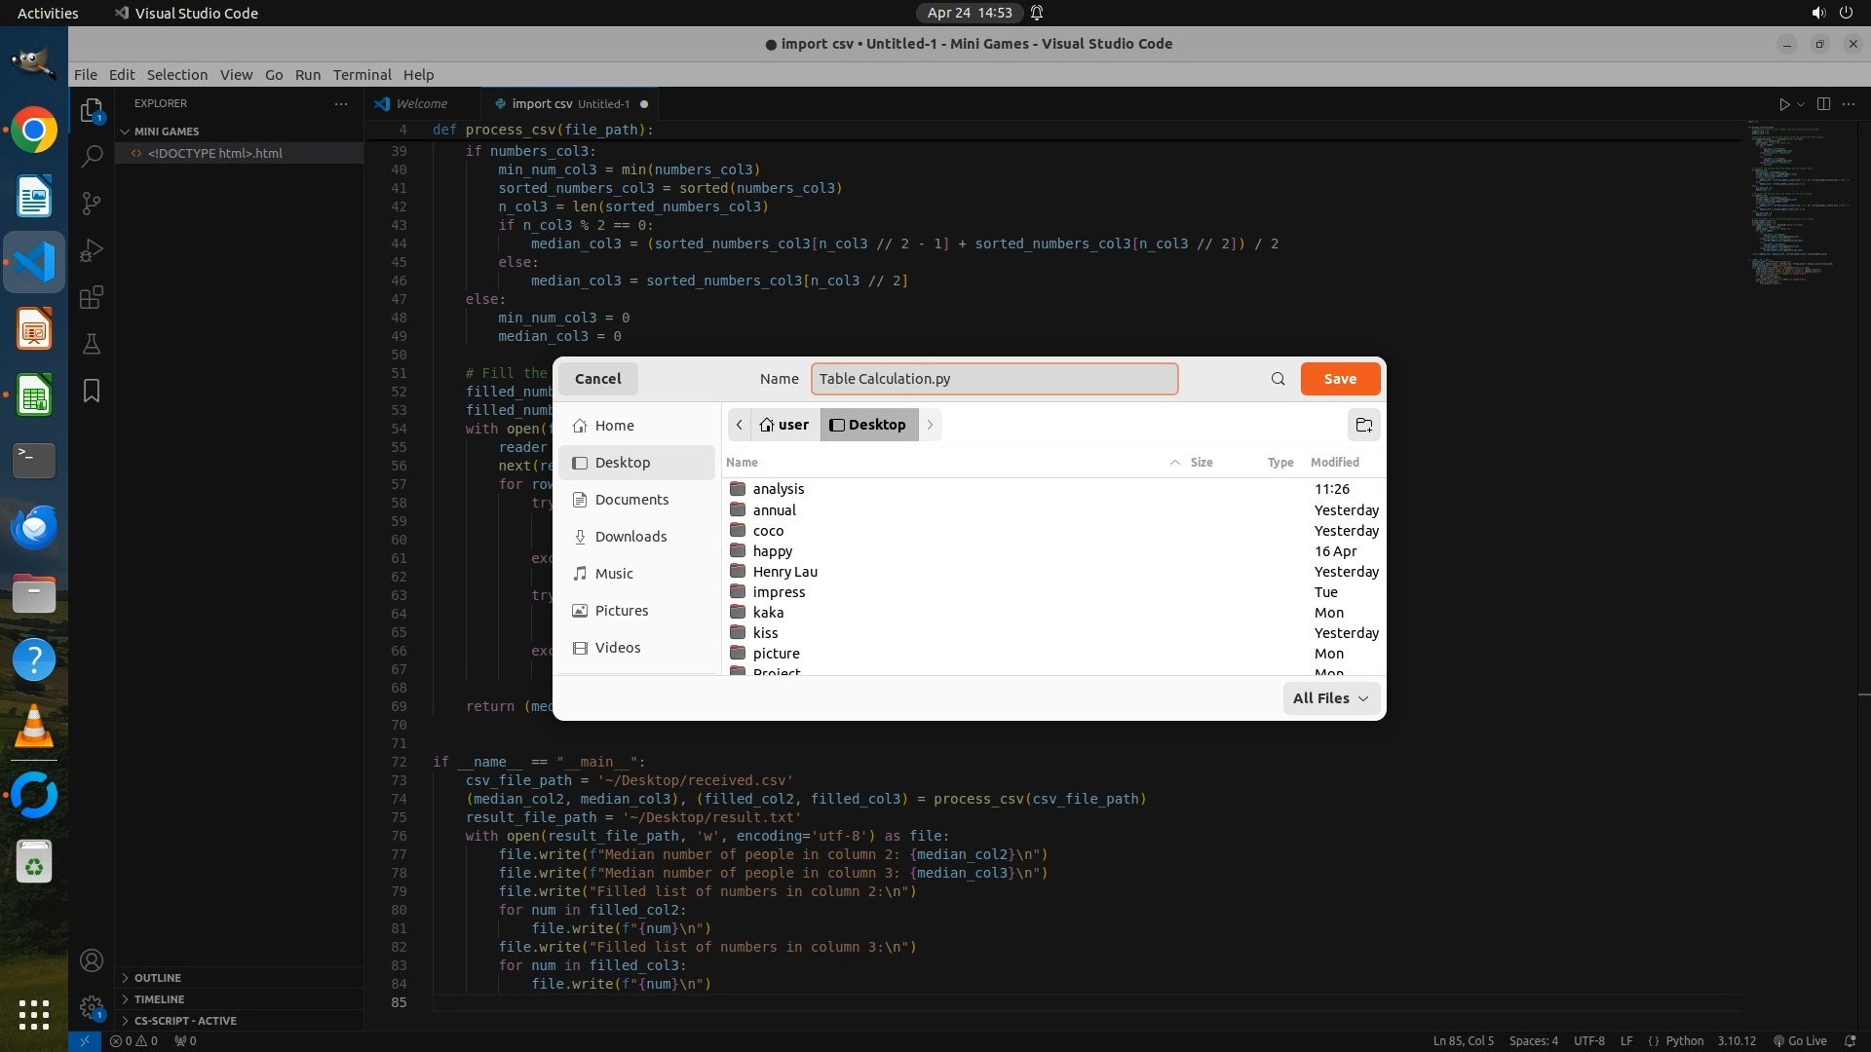Select Documents in dialog sidebar

pos(631,500)
